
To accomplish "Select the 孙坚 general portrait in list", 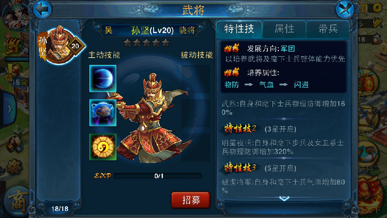I will coord(61,46).
